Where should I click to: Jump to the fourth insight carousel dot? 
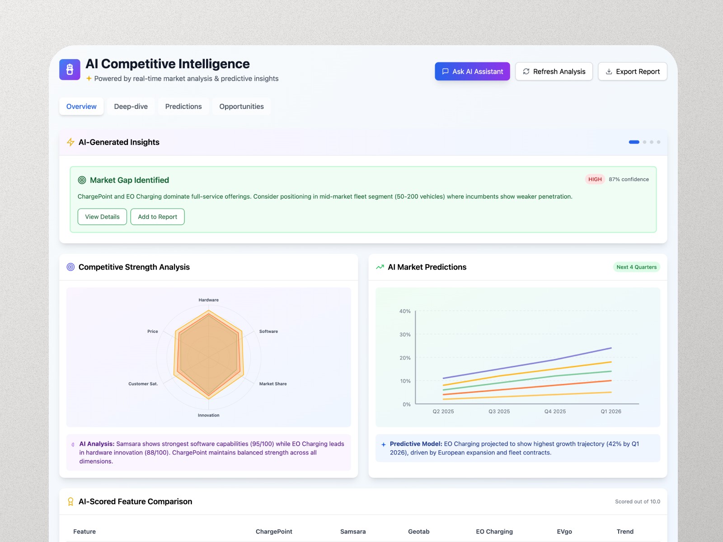658,142
